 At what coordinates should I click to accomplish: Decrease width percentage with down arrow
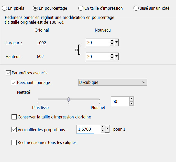(112, 44)
